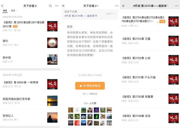Tap the back arrow beside 天下亦客 2
This screenshot has height=128, width=180.
3,6
